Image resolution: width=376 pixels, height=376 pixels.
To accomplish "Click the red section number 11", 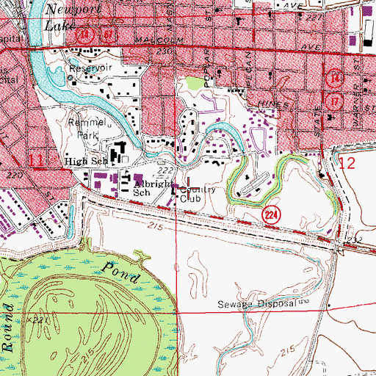I will point(37,160).
